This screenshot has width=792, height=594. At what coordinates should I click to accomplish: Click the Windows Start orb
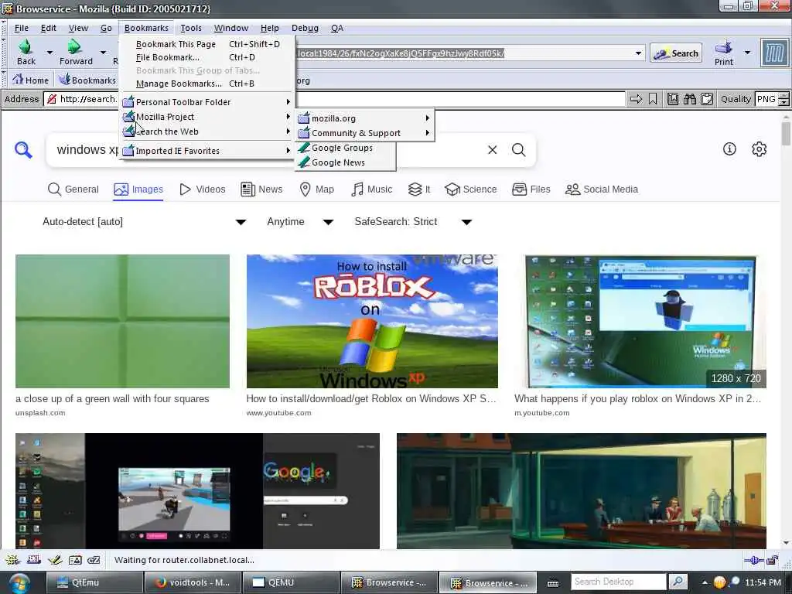tap(19, 583)
